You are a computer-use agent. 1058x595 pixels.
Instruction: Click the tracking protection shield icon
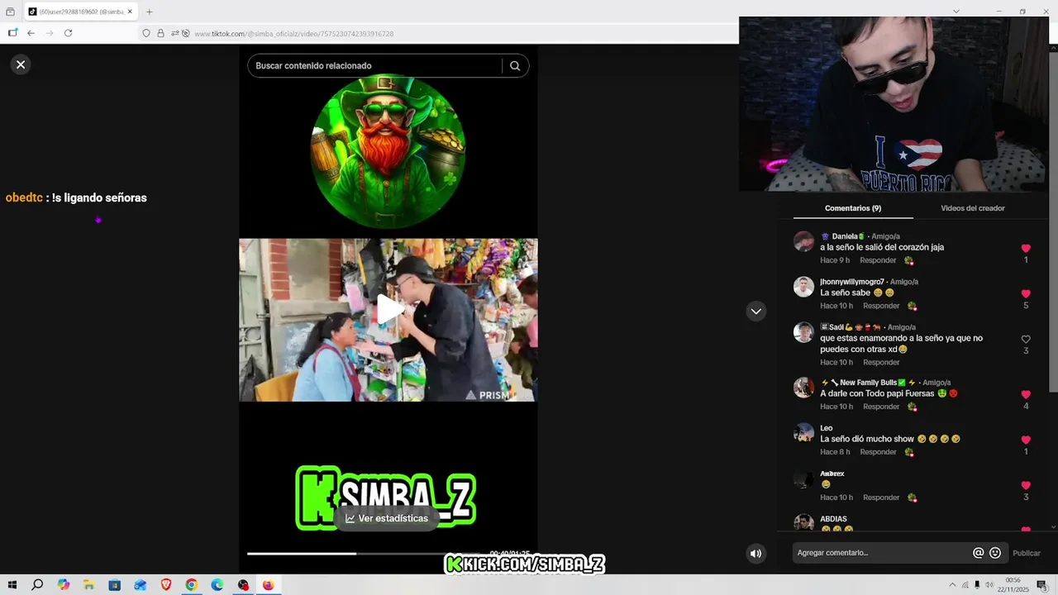(x=146, y=33)
